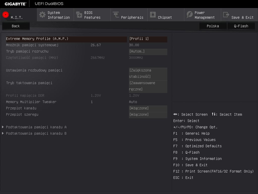This screenshot has height=194, width=258.
Task: Click the Power Management plug icon
Action: 189,15
